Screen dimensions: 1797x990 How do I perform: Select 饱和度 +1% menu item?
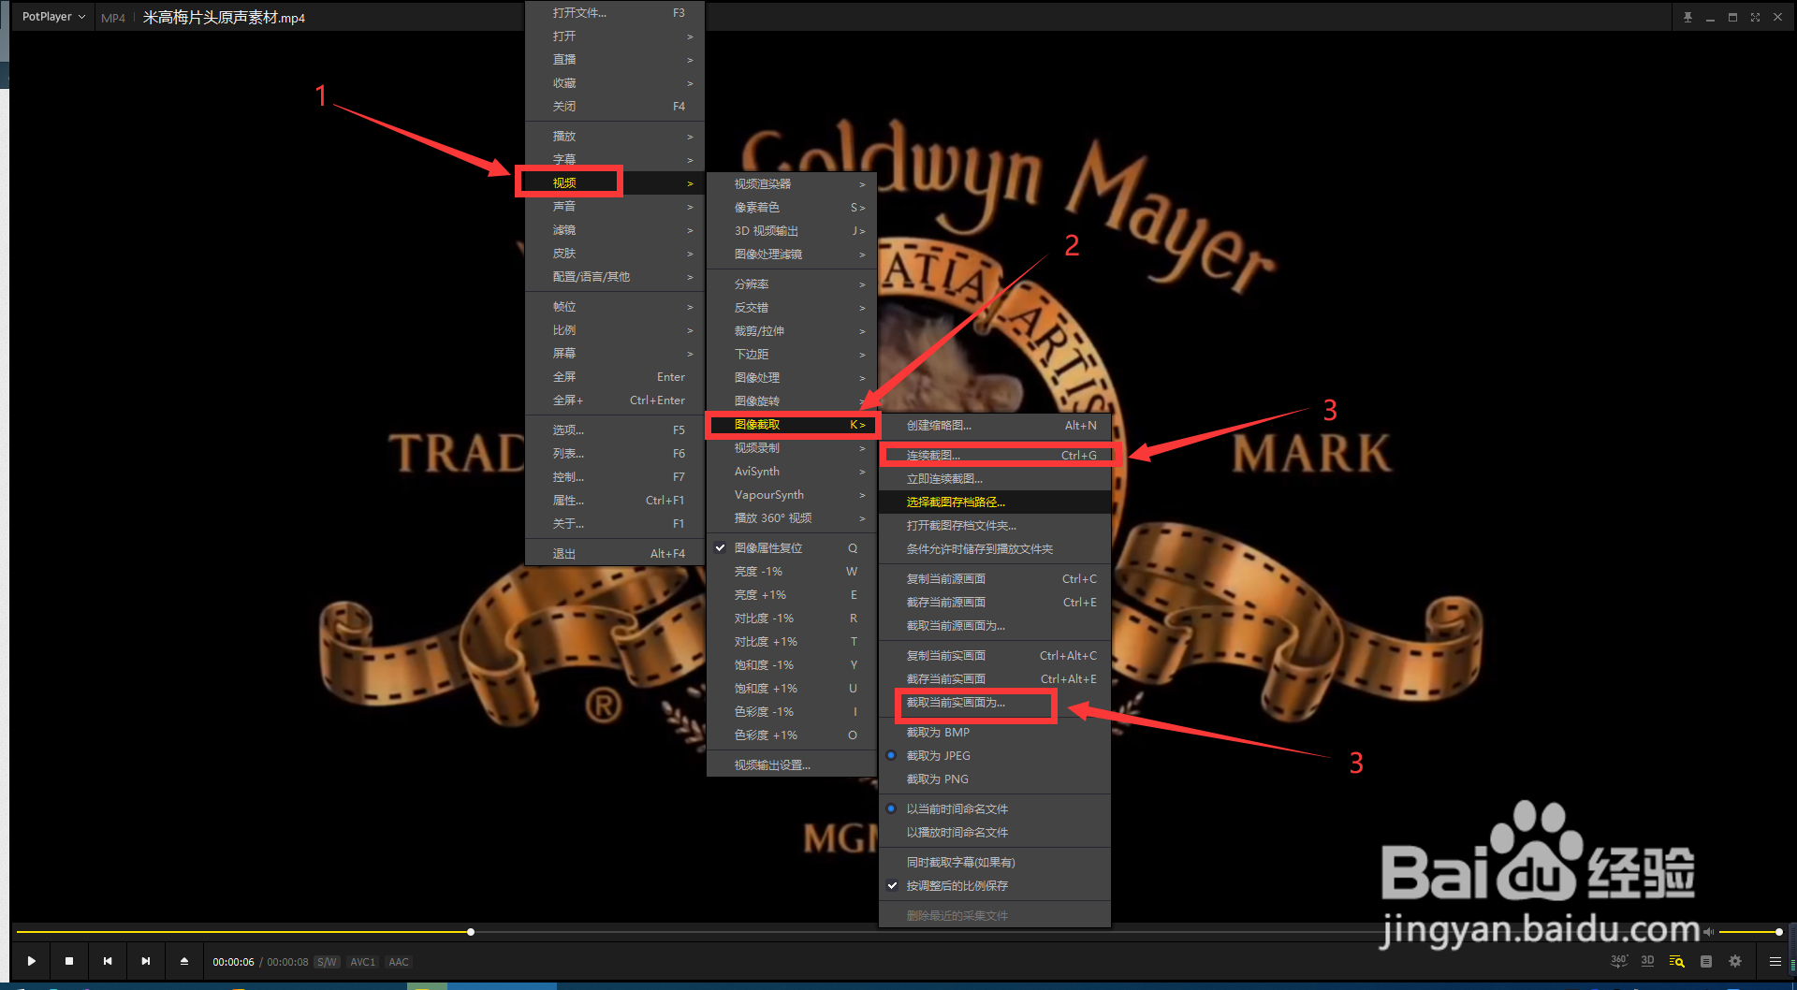tap(792, 689)
